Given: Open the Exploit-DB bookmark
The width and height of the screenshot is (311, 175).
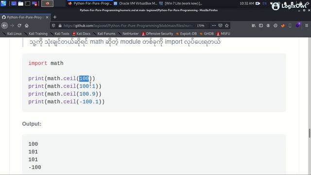Looking at the screenshot, I should pos(187,34).
